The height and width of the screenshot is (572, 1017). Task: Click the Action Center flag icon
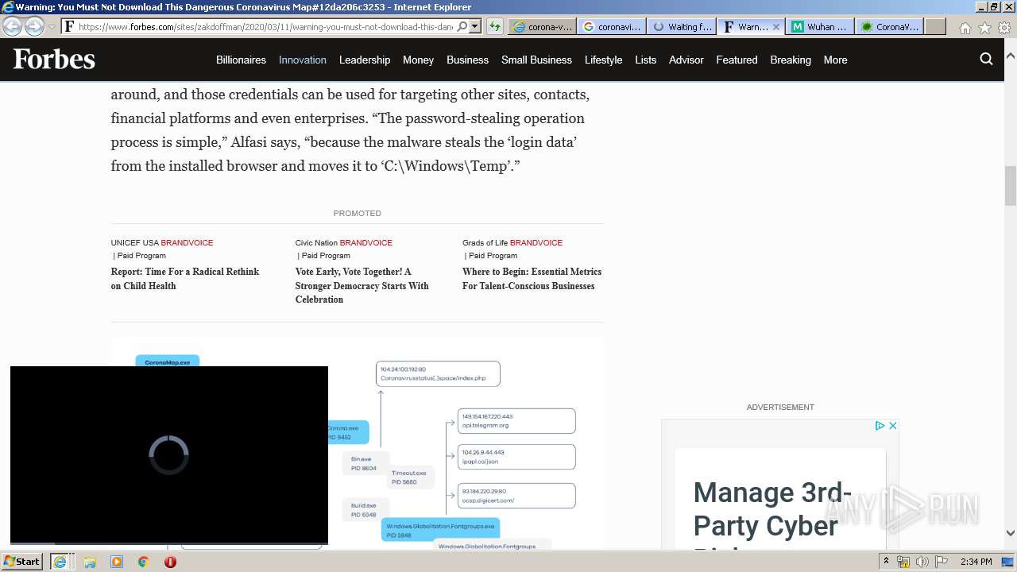[943, 562]
